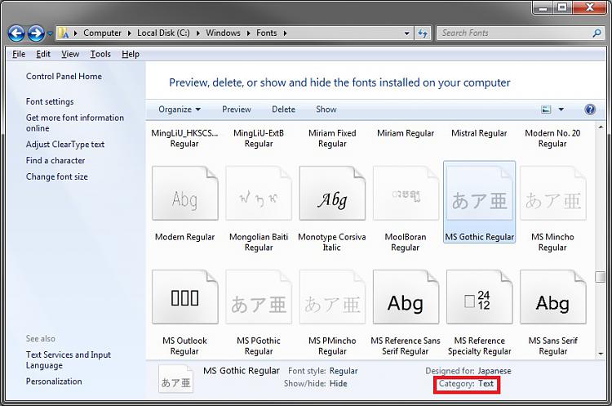The width and height of the screenshot is (612, 406).
Task: Select MS Reference Sans Serif font icon
Action: click(406, 297)
